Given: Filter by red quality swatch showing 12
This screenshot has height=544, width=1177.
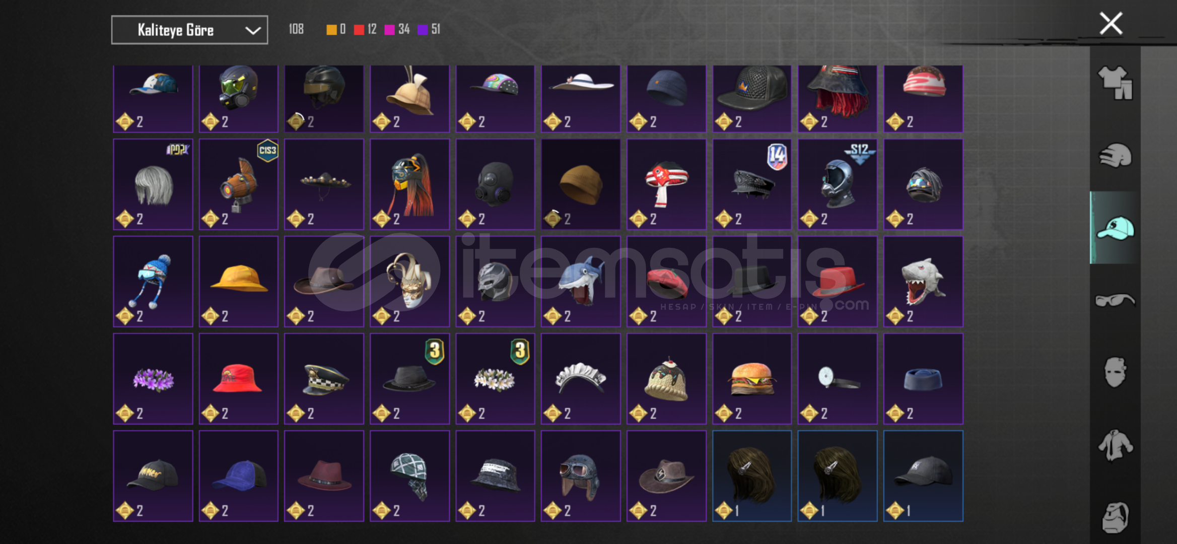Looking at the screenshot, I should (359, 30).
